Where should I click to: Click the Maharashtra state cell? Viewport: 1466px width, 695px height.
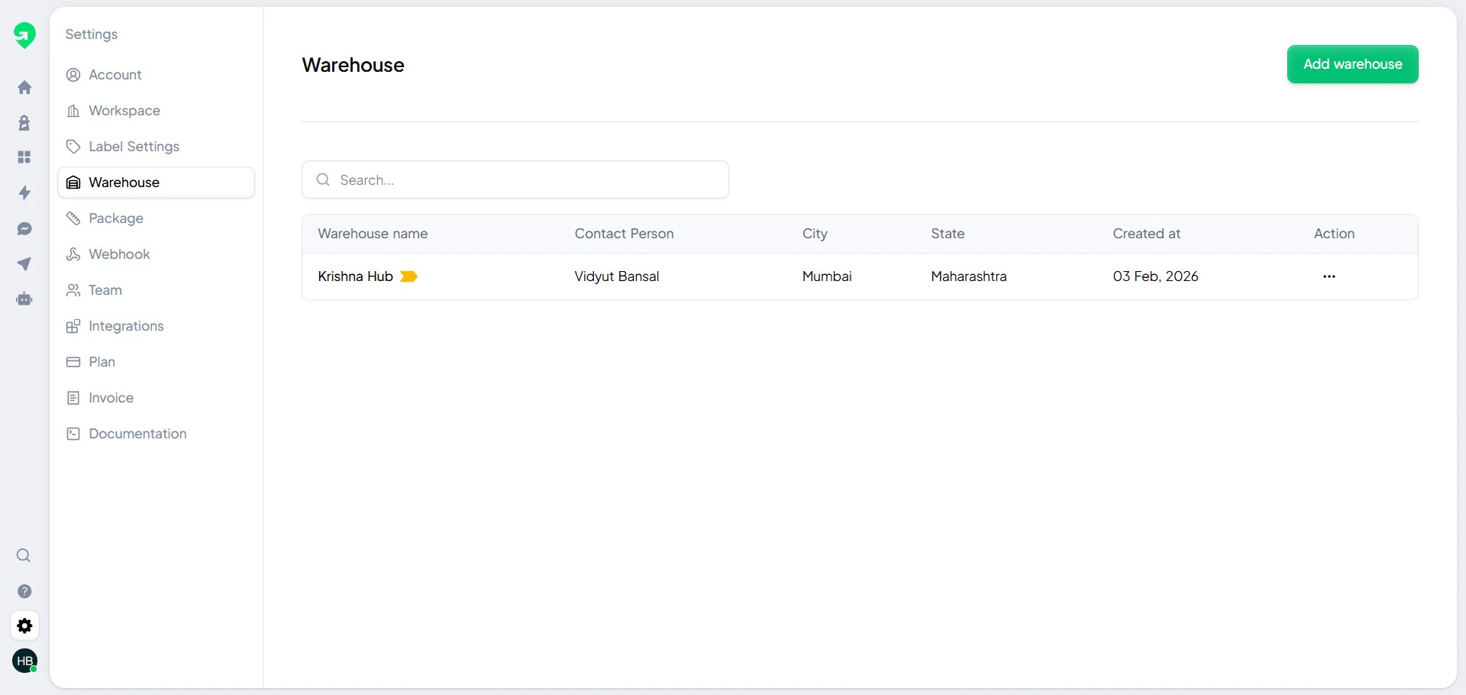pos(968,276)
